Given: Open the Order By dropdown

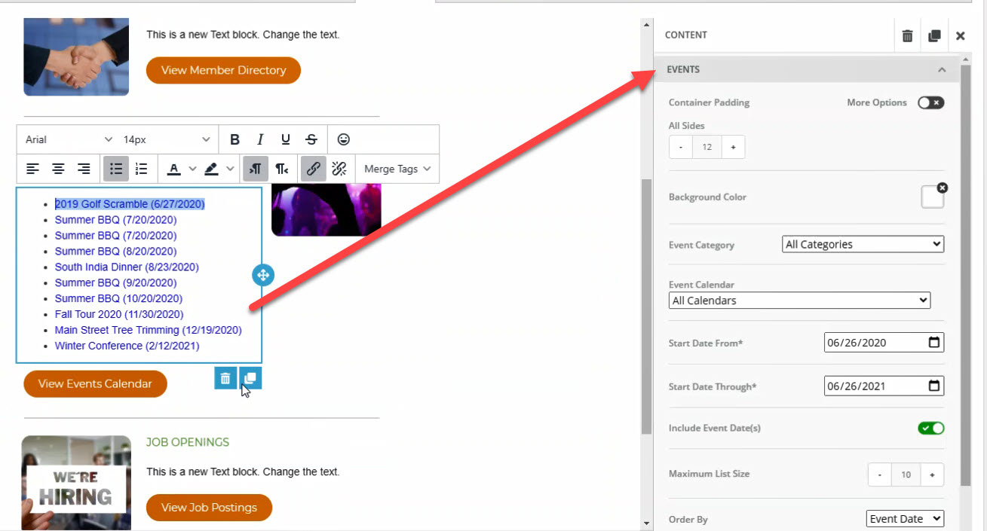Looking at the screenshot, I should point(904,518).
